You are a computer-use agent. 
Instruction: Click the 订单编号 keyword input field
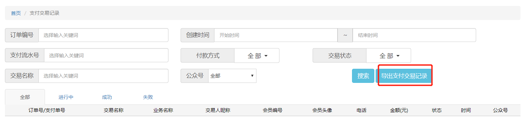click(x=103, y=35)
